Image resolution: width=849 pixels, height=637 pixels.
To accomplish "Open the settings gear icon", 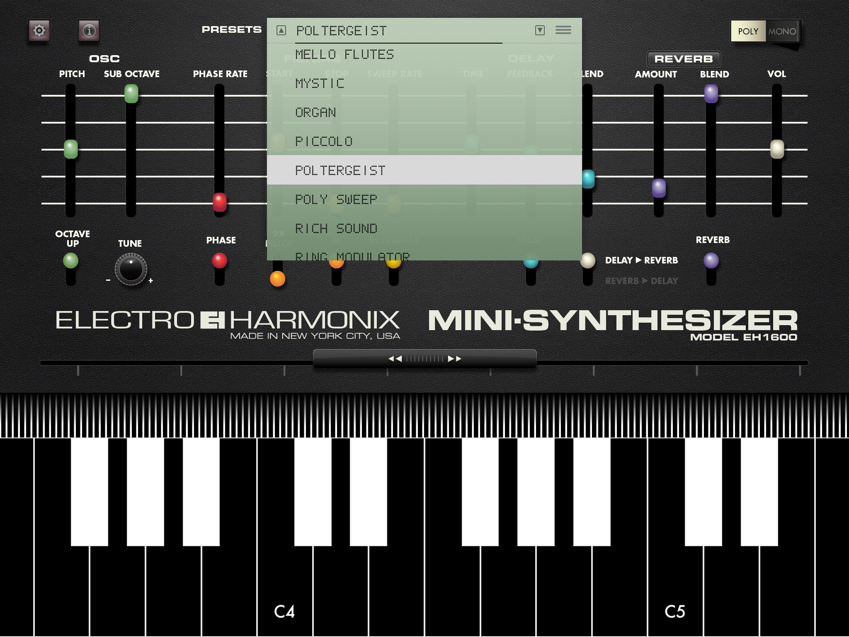I will [39, 30].
